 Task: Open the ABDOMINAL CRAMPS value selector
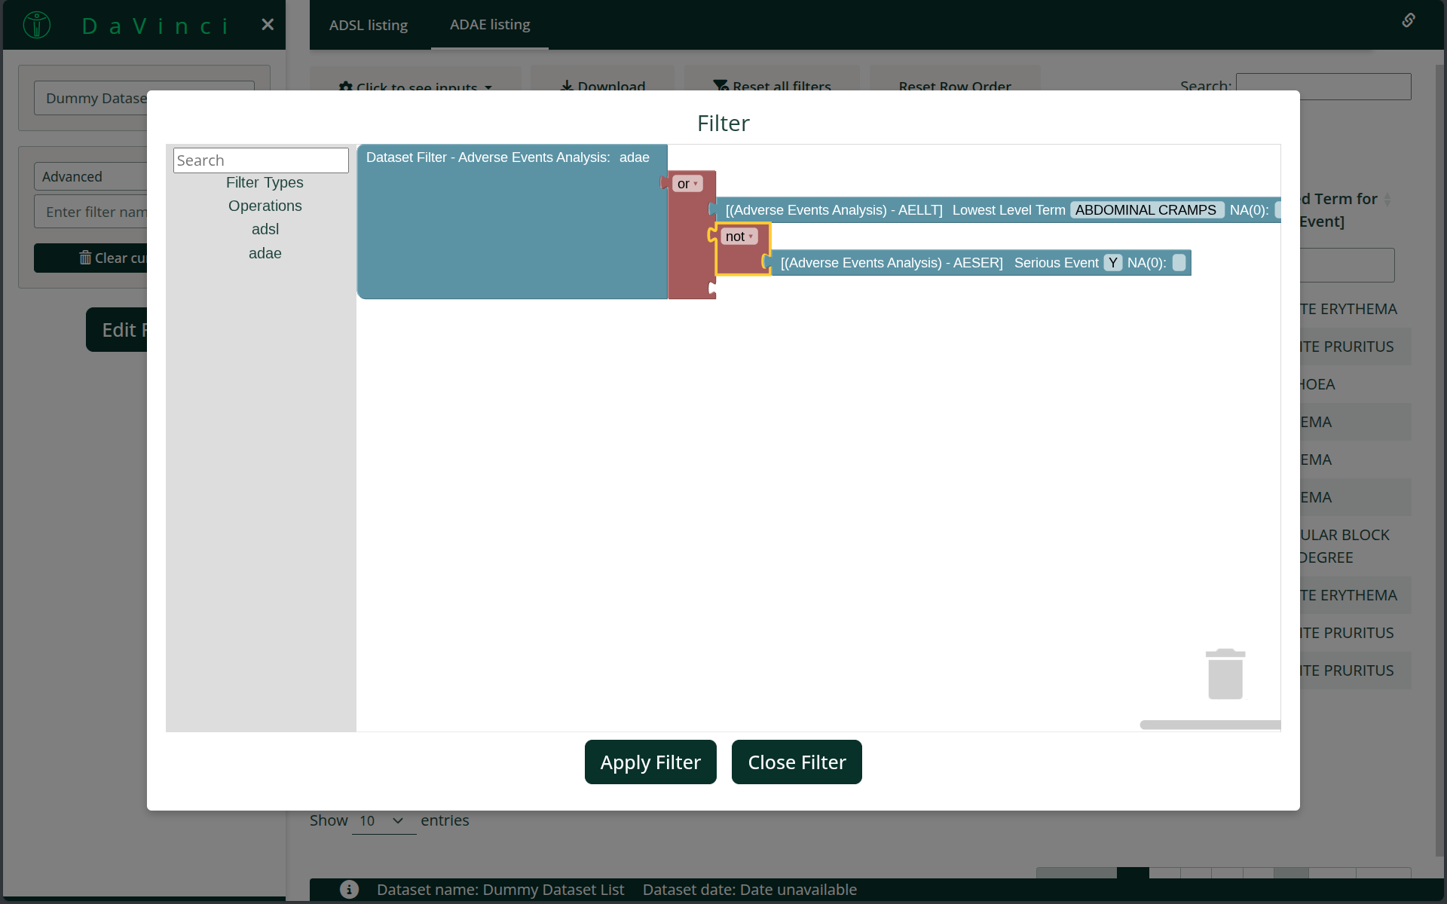click(1146, 210)
